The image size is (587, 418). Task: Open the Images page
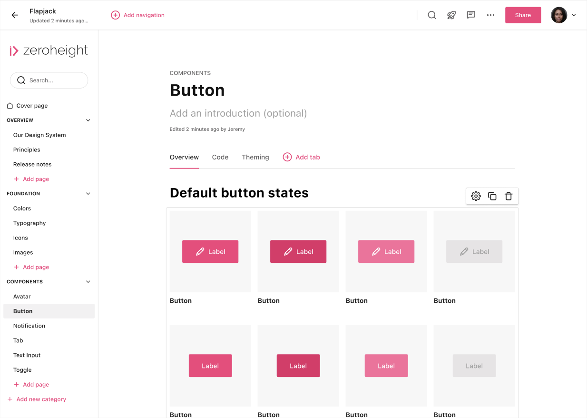(23, 253)
